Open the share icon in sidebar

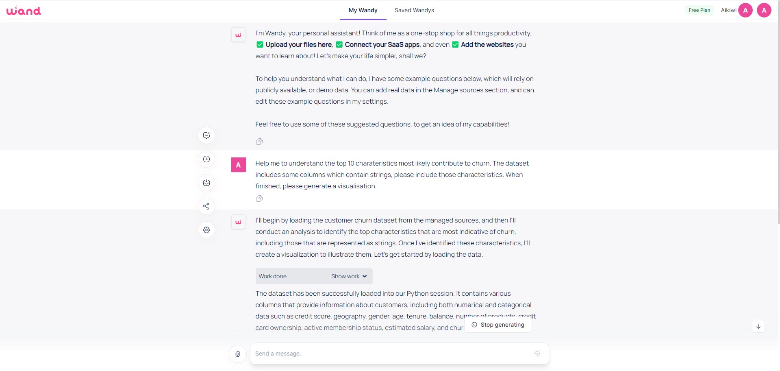tap(206, 206)
